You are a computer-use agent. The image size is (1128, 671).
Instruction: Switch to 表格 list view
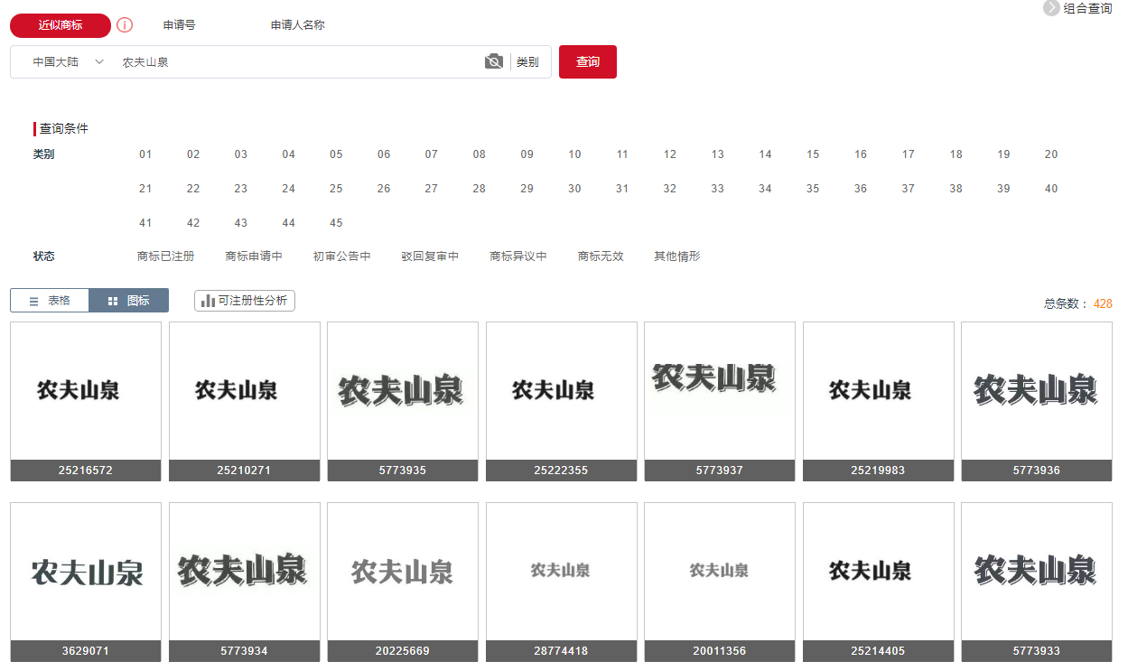click(50, 301)
